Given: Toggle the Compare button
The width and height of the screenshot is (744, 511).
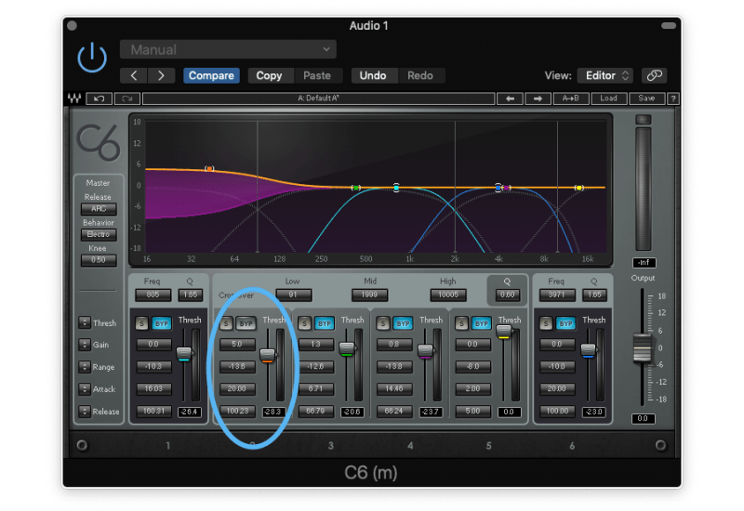Looking at the screenshot, I should [211, 76].
